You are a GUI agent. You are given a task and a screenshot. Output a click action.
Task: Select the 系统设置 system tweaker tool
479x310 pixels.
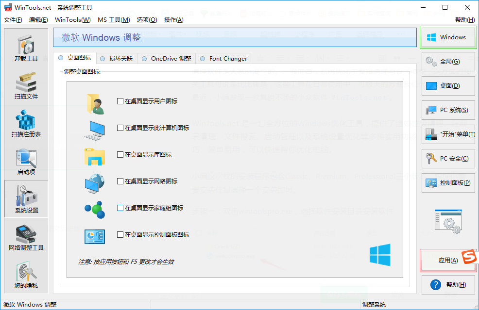click(x=26, y=199)
